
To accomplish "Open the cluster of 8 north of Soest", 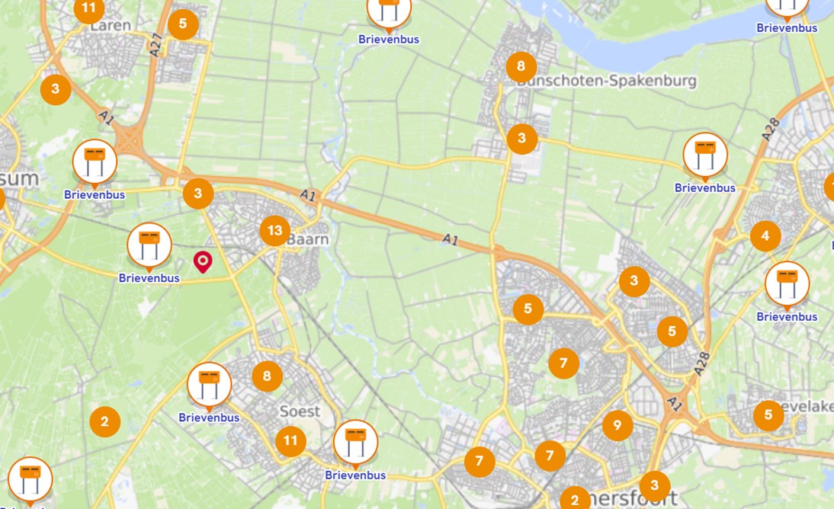I will tap(267, 376).
